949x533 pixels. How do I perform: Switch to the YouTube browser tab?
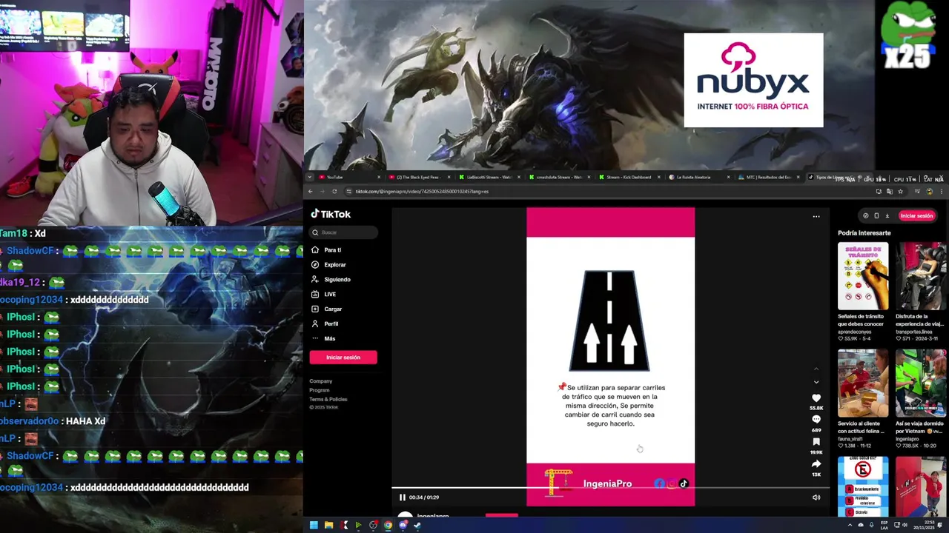click(x=350, y=177)
